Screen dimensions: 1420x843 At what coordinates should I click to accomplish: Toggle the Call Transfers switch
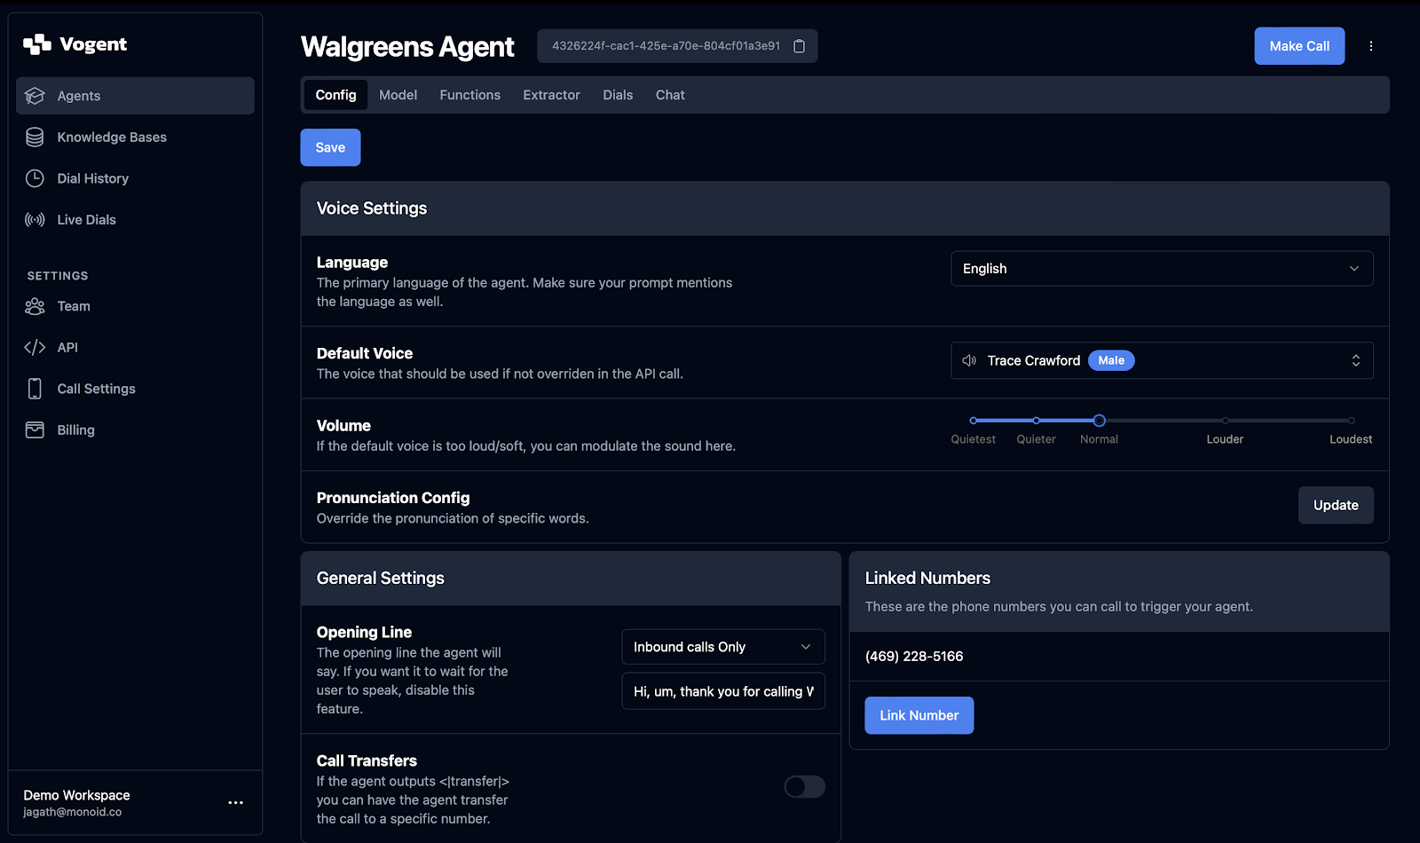[x=804, y=787]
